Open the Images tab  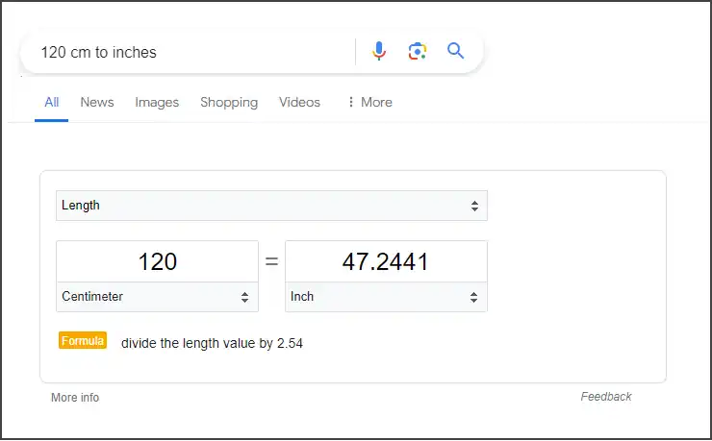point(157,103)
